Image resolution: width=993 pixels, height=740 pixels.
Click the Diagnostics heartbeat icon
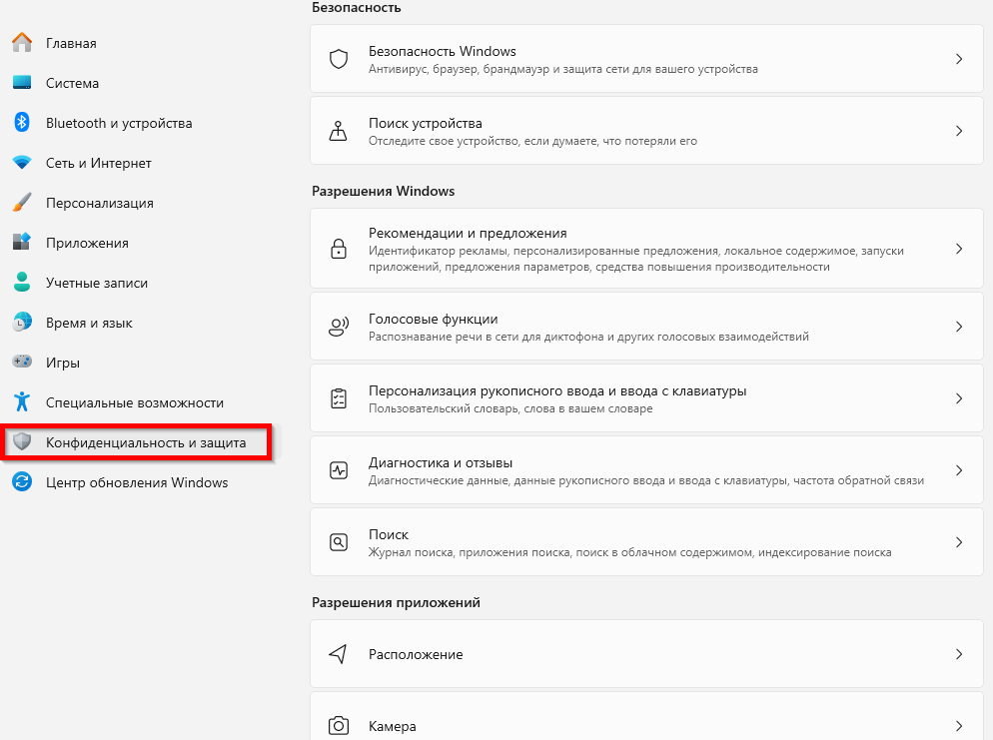coord(339,470)
